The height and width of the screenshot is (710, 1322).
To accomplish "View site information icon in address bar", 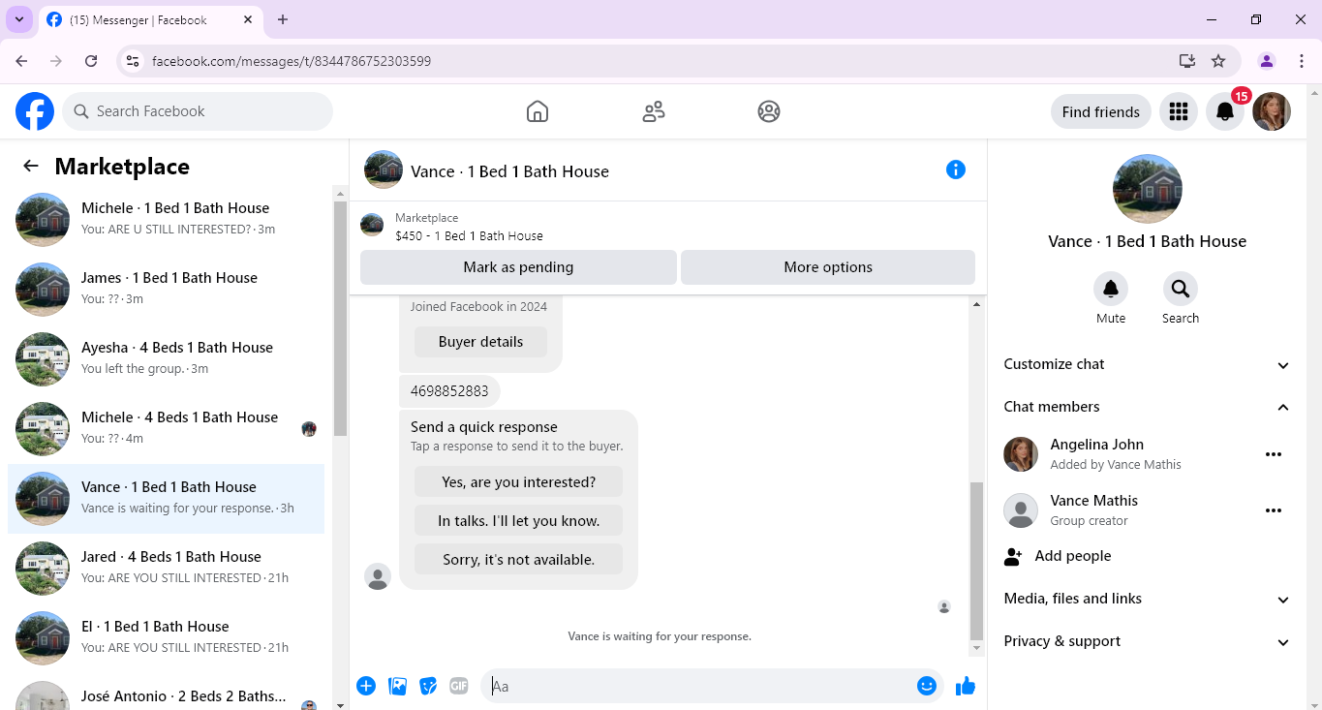I will click(134, 61).
